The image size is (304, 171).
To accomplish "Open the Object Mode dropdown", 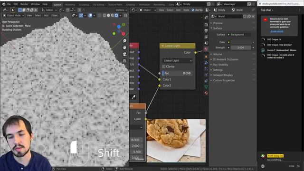I will 13,15.
